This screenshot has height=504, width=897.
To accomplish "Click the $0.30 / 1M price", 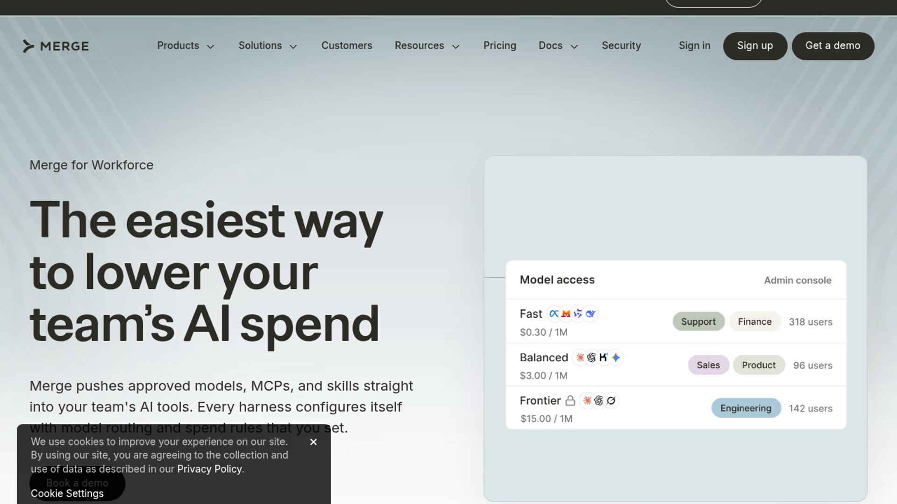I will click(x=543, y=332).
